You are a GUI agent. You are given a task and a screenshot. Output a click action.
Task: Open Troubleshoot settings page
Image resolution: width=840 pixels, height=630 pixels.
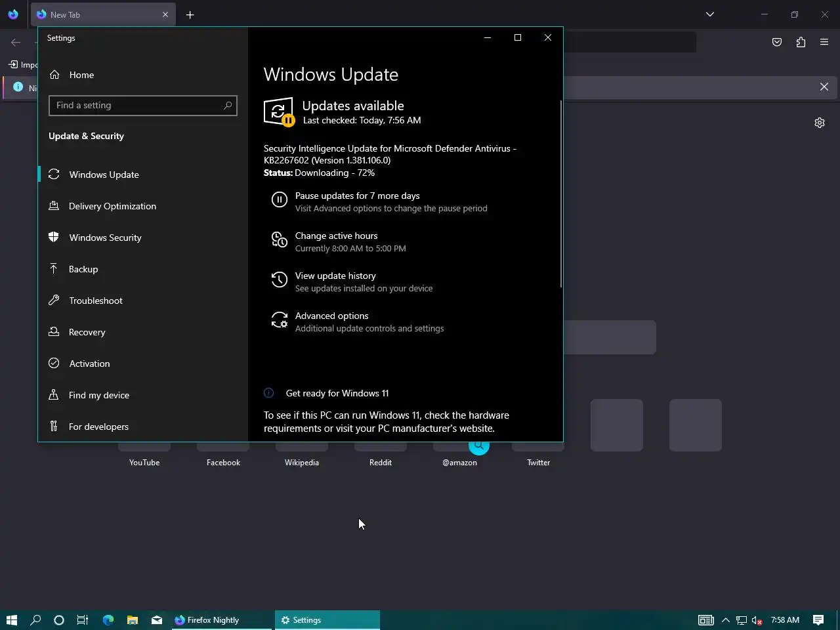coord(143,301)
